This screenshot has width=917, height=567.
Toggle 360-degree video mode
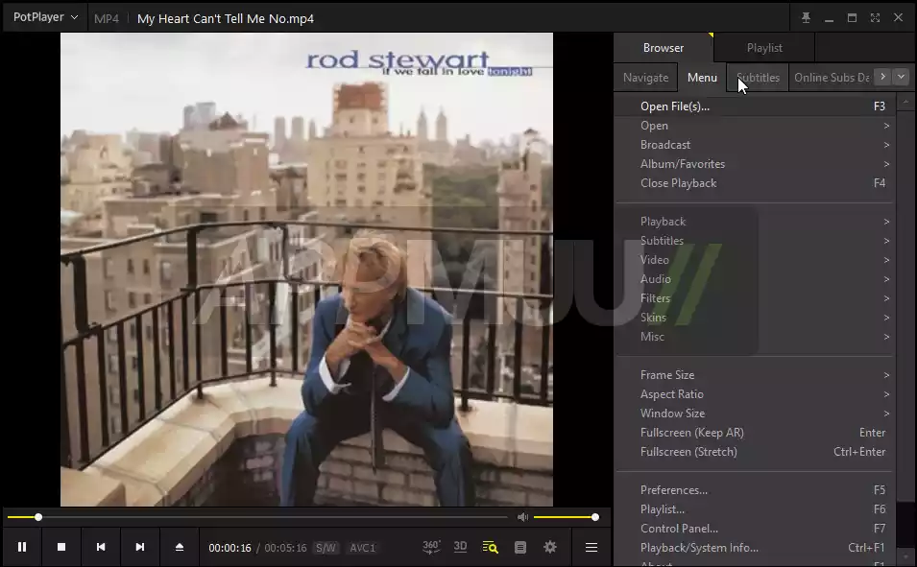click(431, 547)
